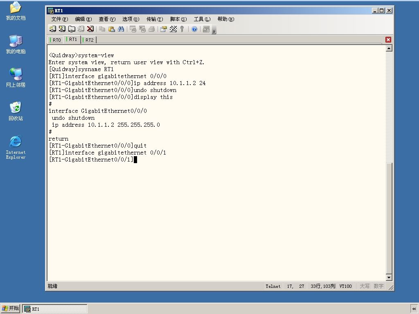Image resolution: width=419 pixels, height=314 pixels.
Task: Click the Connect toolbar icon
Action: tap(52, 29)
